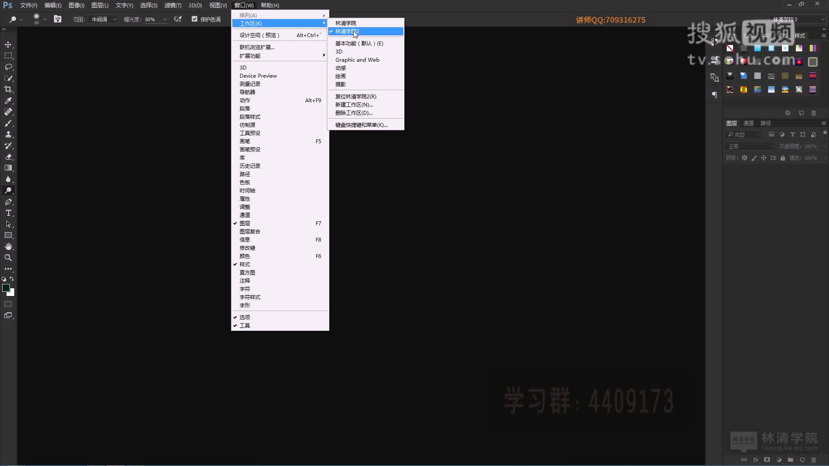Viewport: 829px width, 466px height.
Task: Select the Hand tool
Action: (x=8, y=246)
